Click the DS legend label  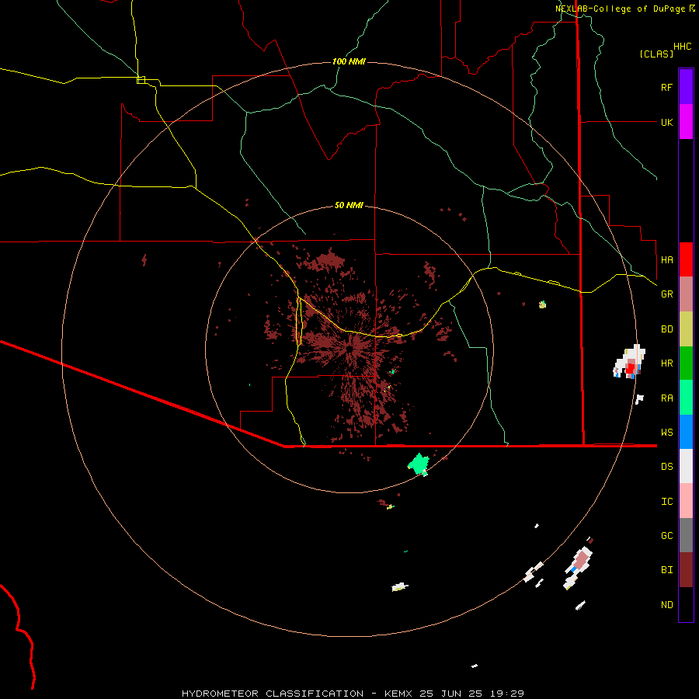coord(666,467)
